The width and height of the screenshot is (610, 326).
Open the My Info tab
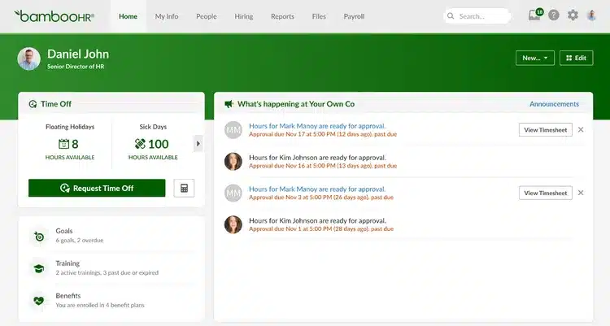167,16
